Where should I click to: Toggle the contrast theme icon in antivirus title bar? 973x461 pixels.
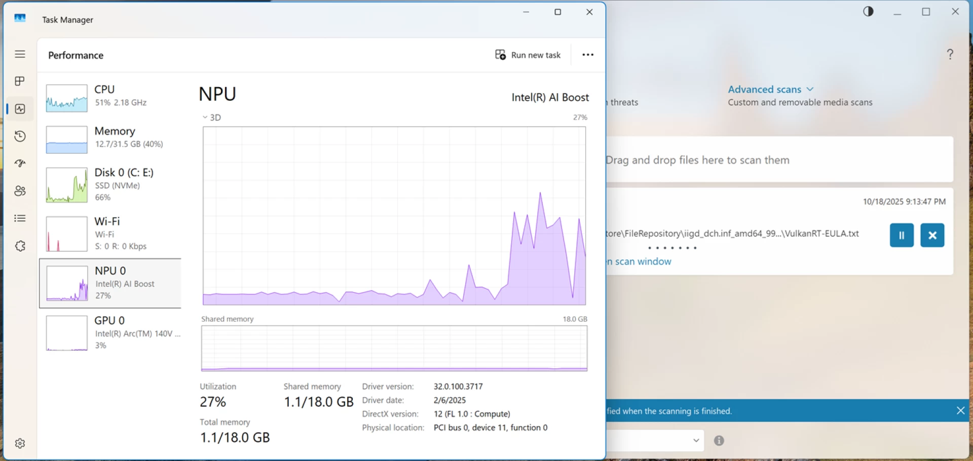point(868,11)
